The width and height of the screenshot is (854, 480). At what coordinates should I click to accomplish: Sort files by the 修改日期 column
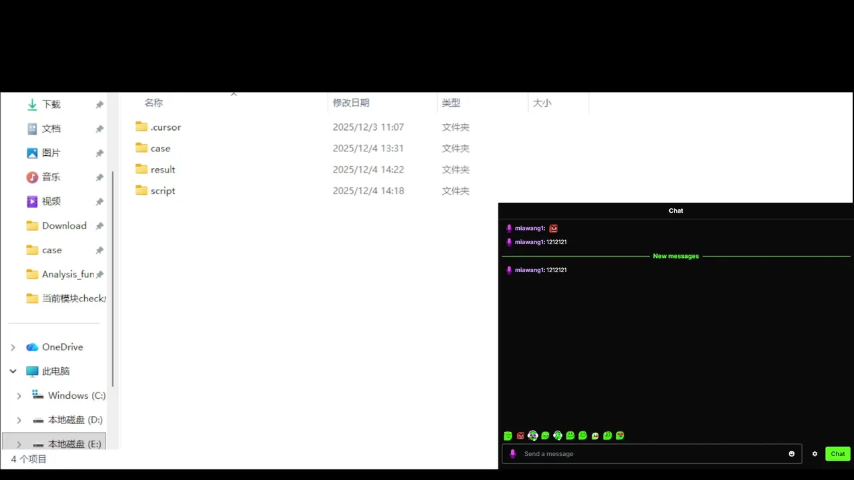tap(351, 103)
